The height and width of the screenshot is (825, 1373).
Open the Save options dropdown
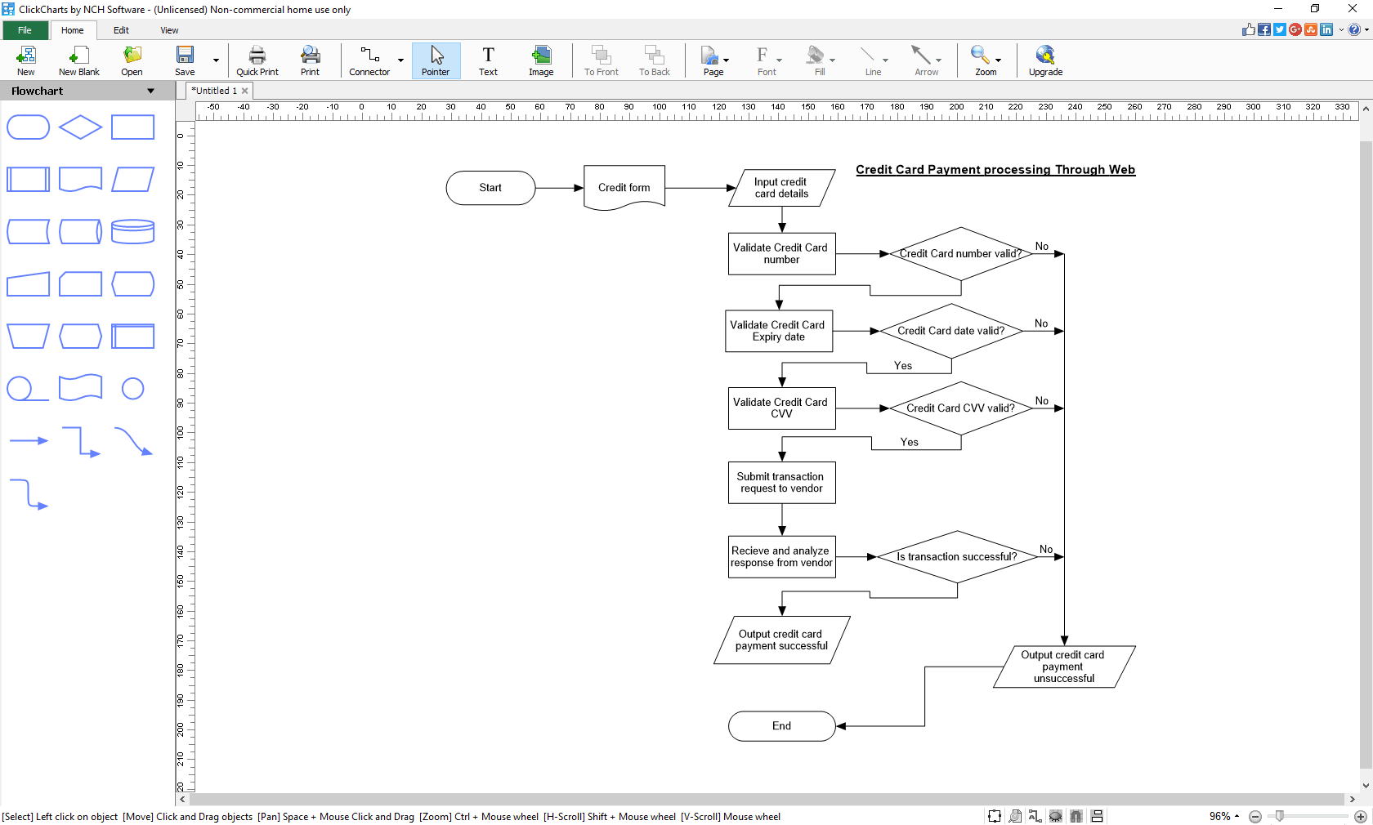[x=215, y=60]
